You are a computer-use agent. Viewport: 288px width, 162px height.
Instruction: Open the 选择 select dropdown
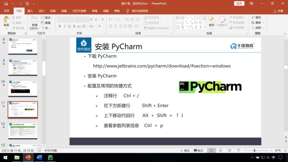pos(258,28)
